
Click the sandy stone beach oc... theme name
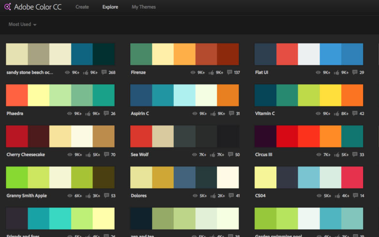pos(30,73)
